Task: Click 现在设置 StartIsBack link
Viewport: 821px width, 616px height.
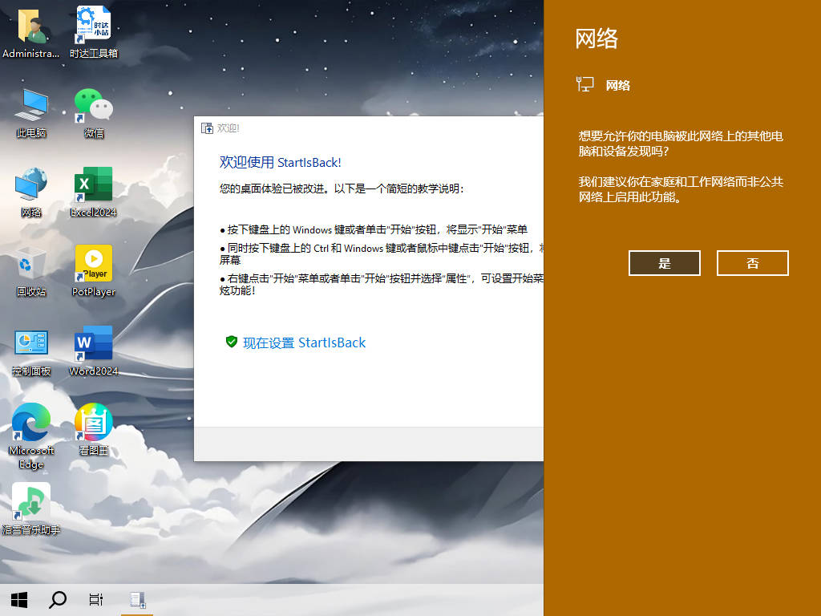Action: [x=304, y=342]
